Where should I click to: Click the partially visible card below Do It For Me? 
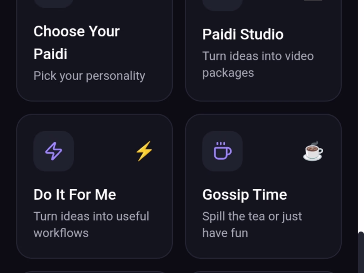pyautogui.click(x=95, y=272)
